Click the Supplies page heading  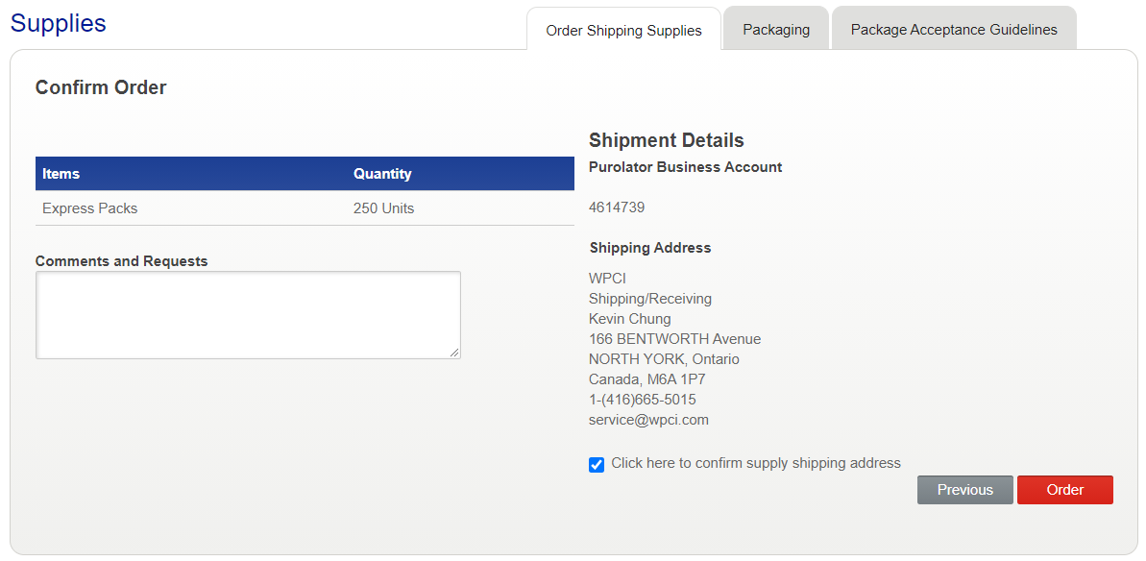click(59, 23)
